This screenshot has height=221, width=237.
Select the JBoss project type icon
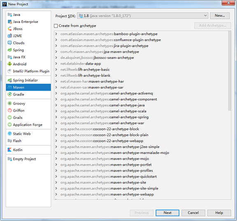10,29
